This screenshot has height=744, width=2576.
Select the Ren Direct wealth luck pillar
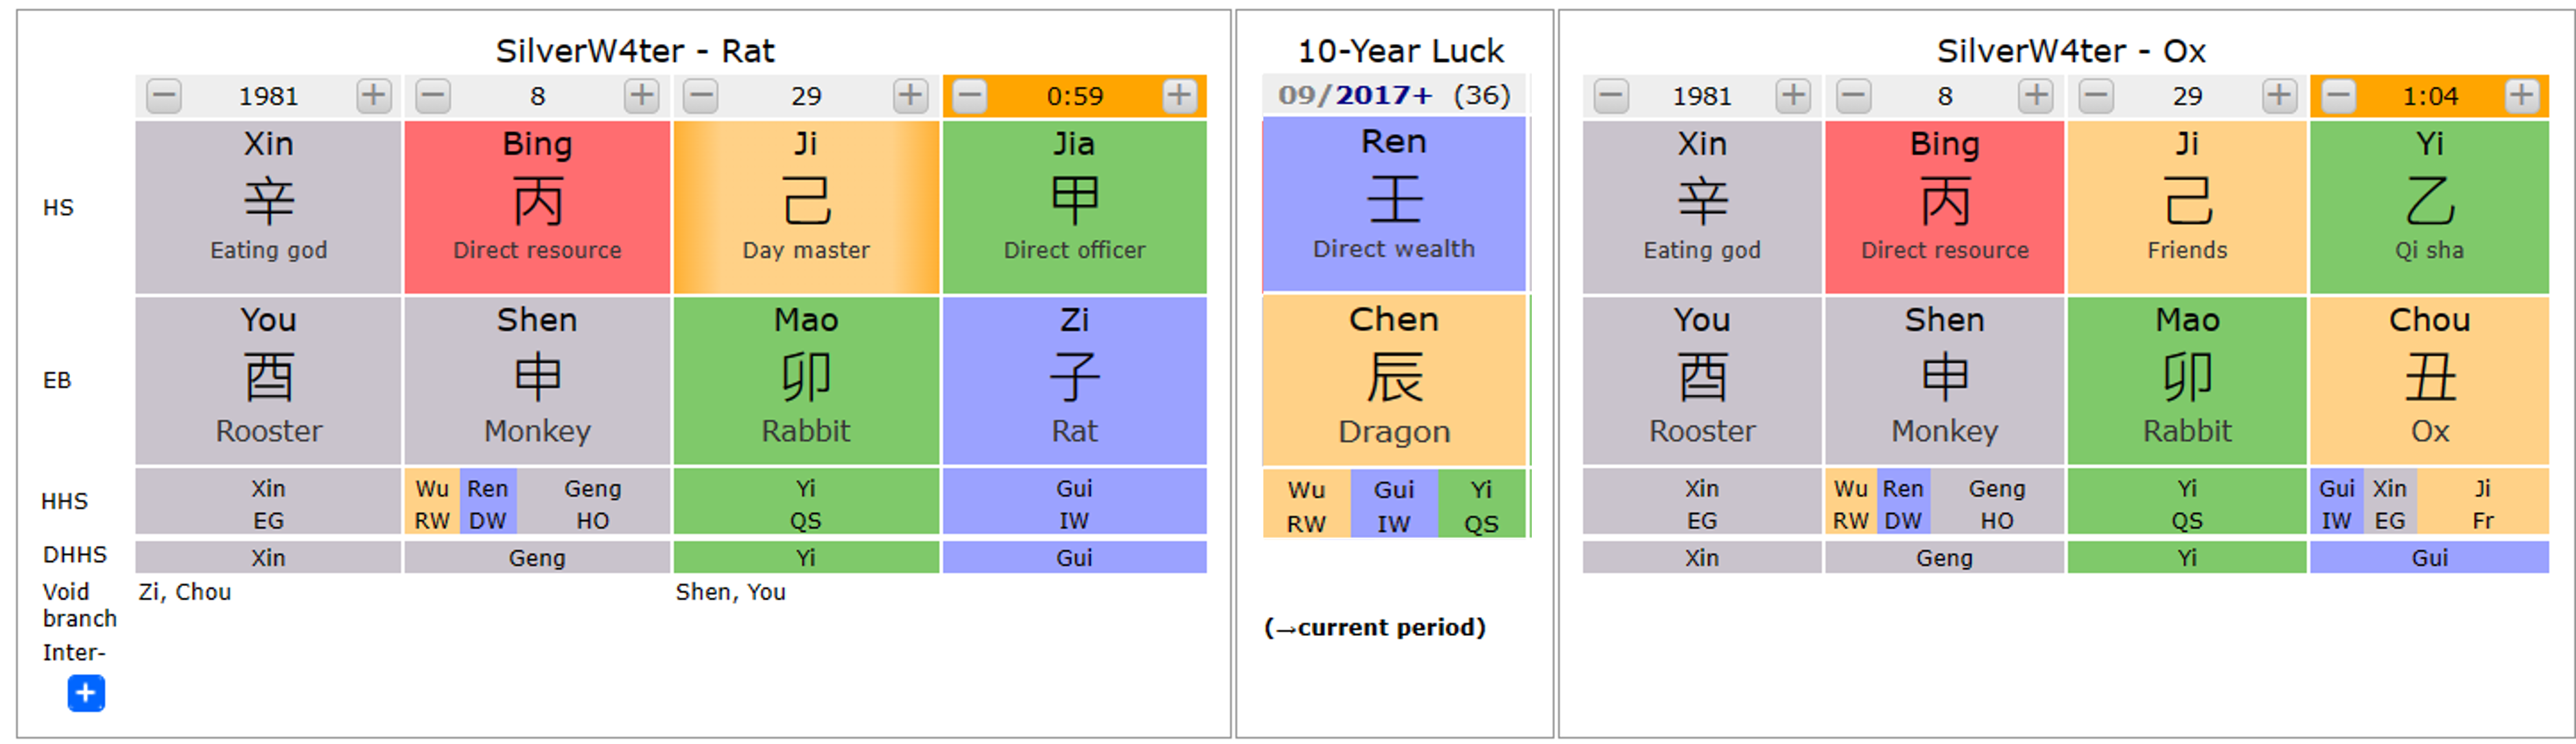tap(1394, 204)
